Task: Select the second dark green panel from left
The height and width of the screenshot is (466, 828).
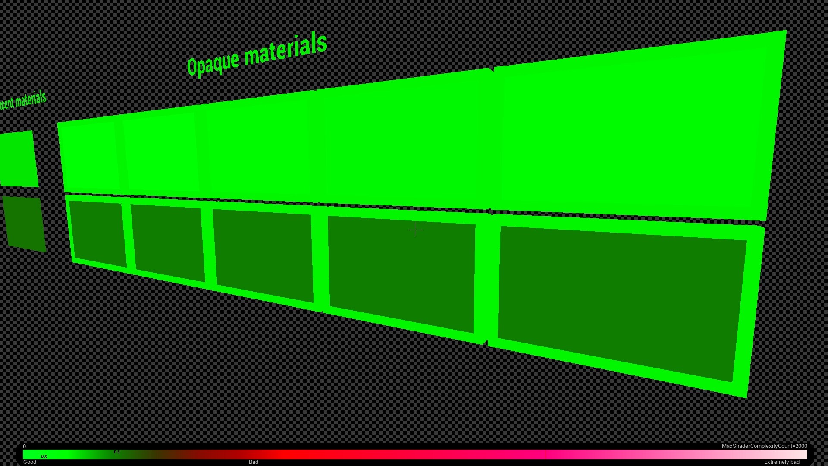Action: 167,242
